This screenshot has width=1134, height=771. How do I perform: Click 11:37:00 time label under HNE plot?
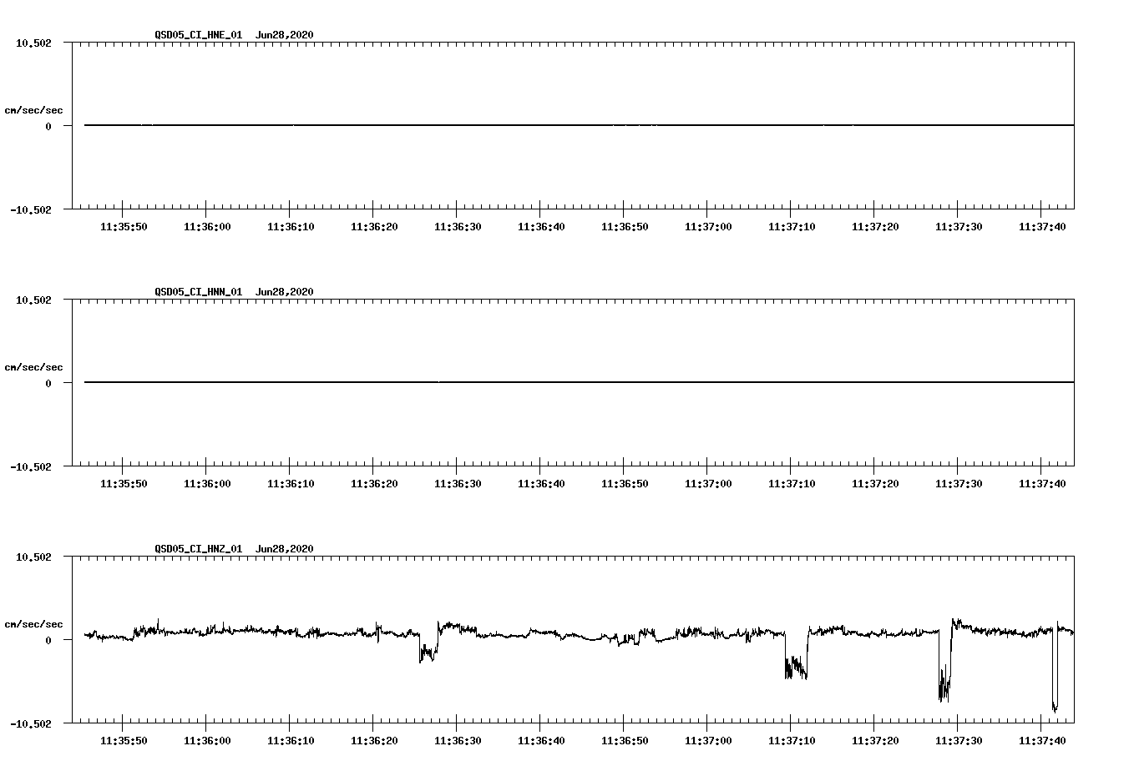pos(708,227)
